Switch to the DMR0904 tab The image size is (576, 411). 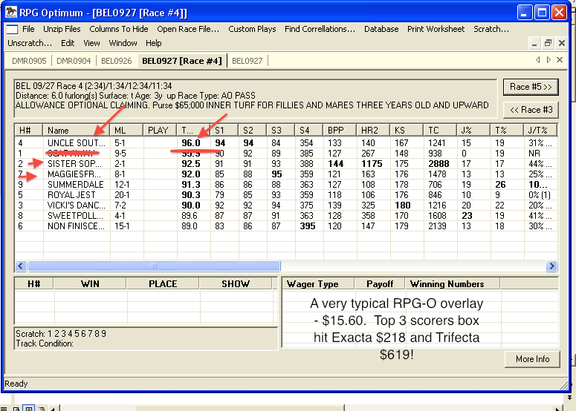[x=74, y=61]
